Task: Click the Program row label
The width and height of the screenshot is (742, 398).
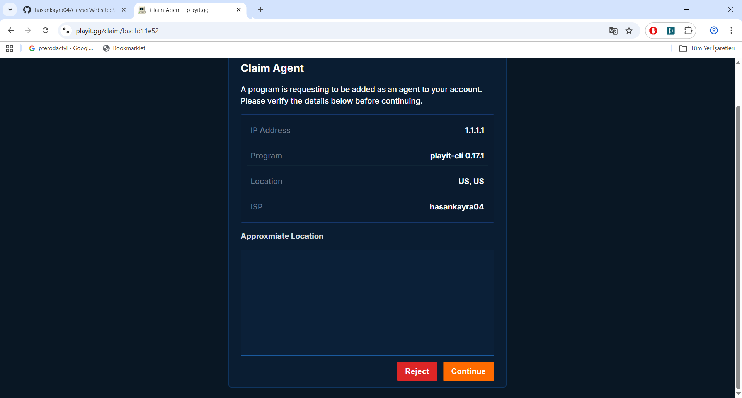Action: (x=266, y=156)
